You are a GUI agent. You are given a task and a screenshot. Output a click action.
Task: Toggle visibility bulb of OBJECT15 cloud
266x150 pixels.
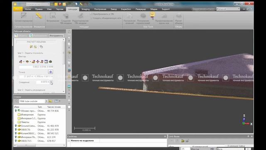click(16, 141)
